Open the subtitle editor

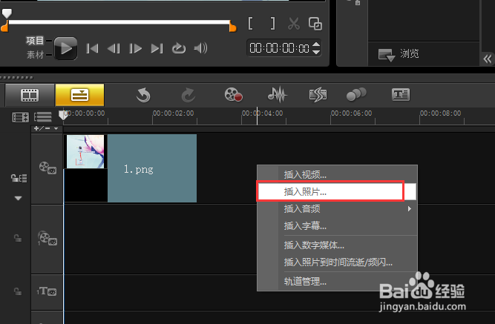coord(401,95)
